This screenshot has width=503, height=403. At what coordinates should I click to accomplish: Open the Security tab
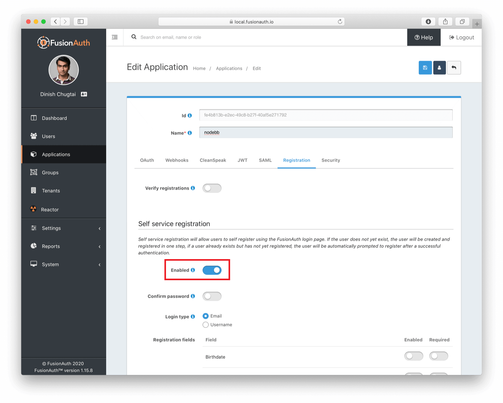[331, 160]
